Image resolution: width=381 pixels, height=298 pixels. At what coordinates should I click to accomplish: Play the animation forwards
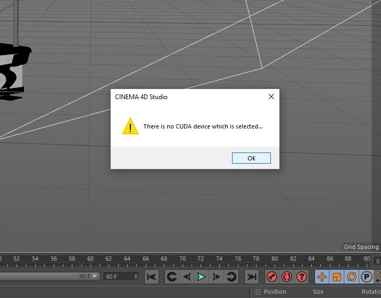[202, 277]
